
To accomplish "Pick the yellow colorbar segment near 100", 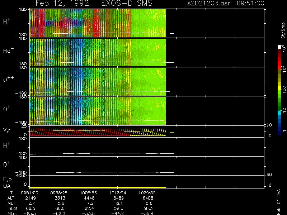I will point(279,88).
